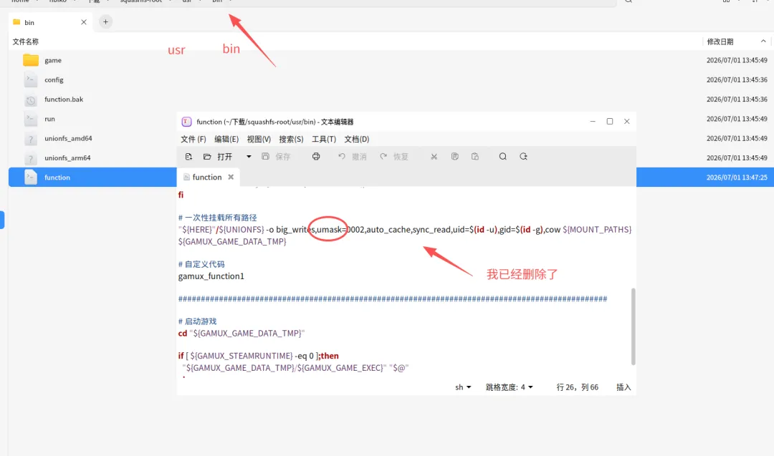Click the # 一次性挂载所有路径 comment line
774x456 pixels.
pyautogui.click(x=217, y=218)
